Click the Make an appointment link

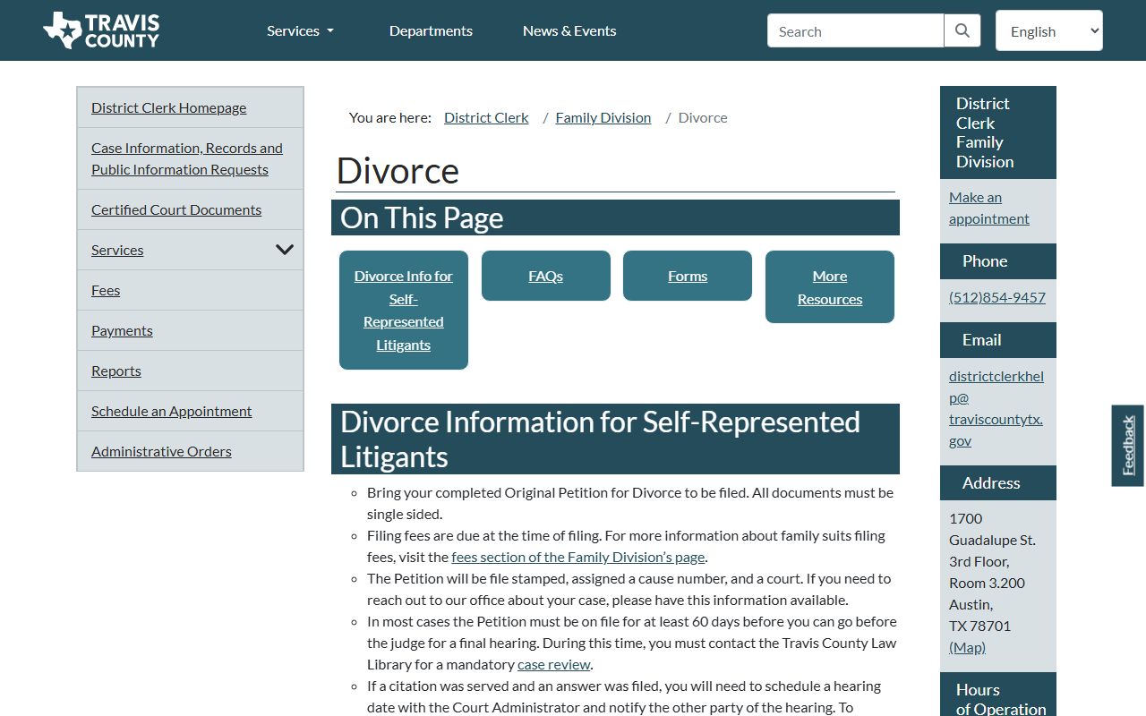(988, 208)
